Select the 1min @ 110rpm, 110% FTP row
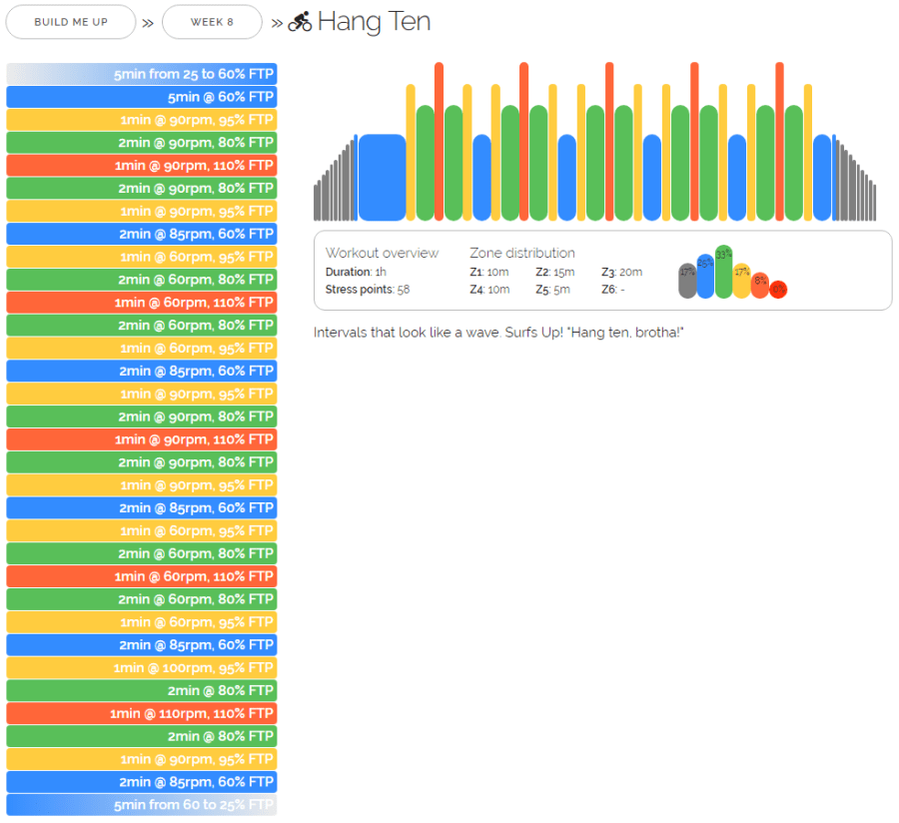Screen dimensions: 899x823 [x=142, y=713]
